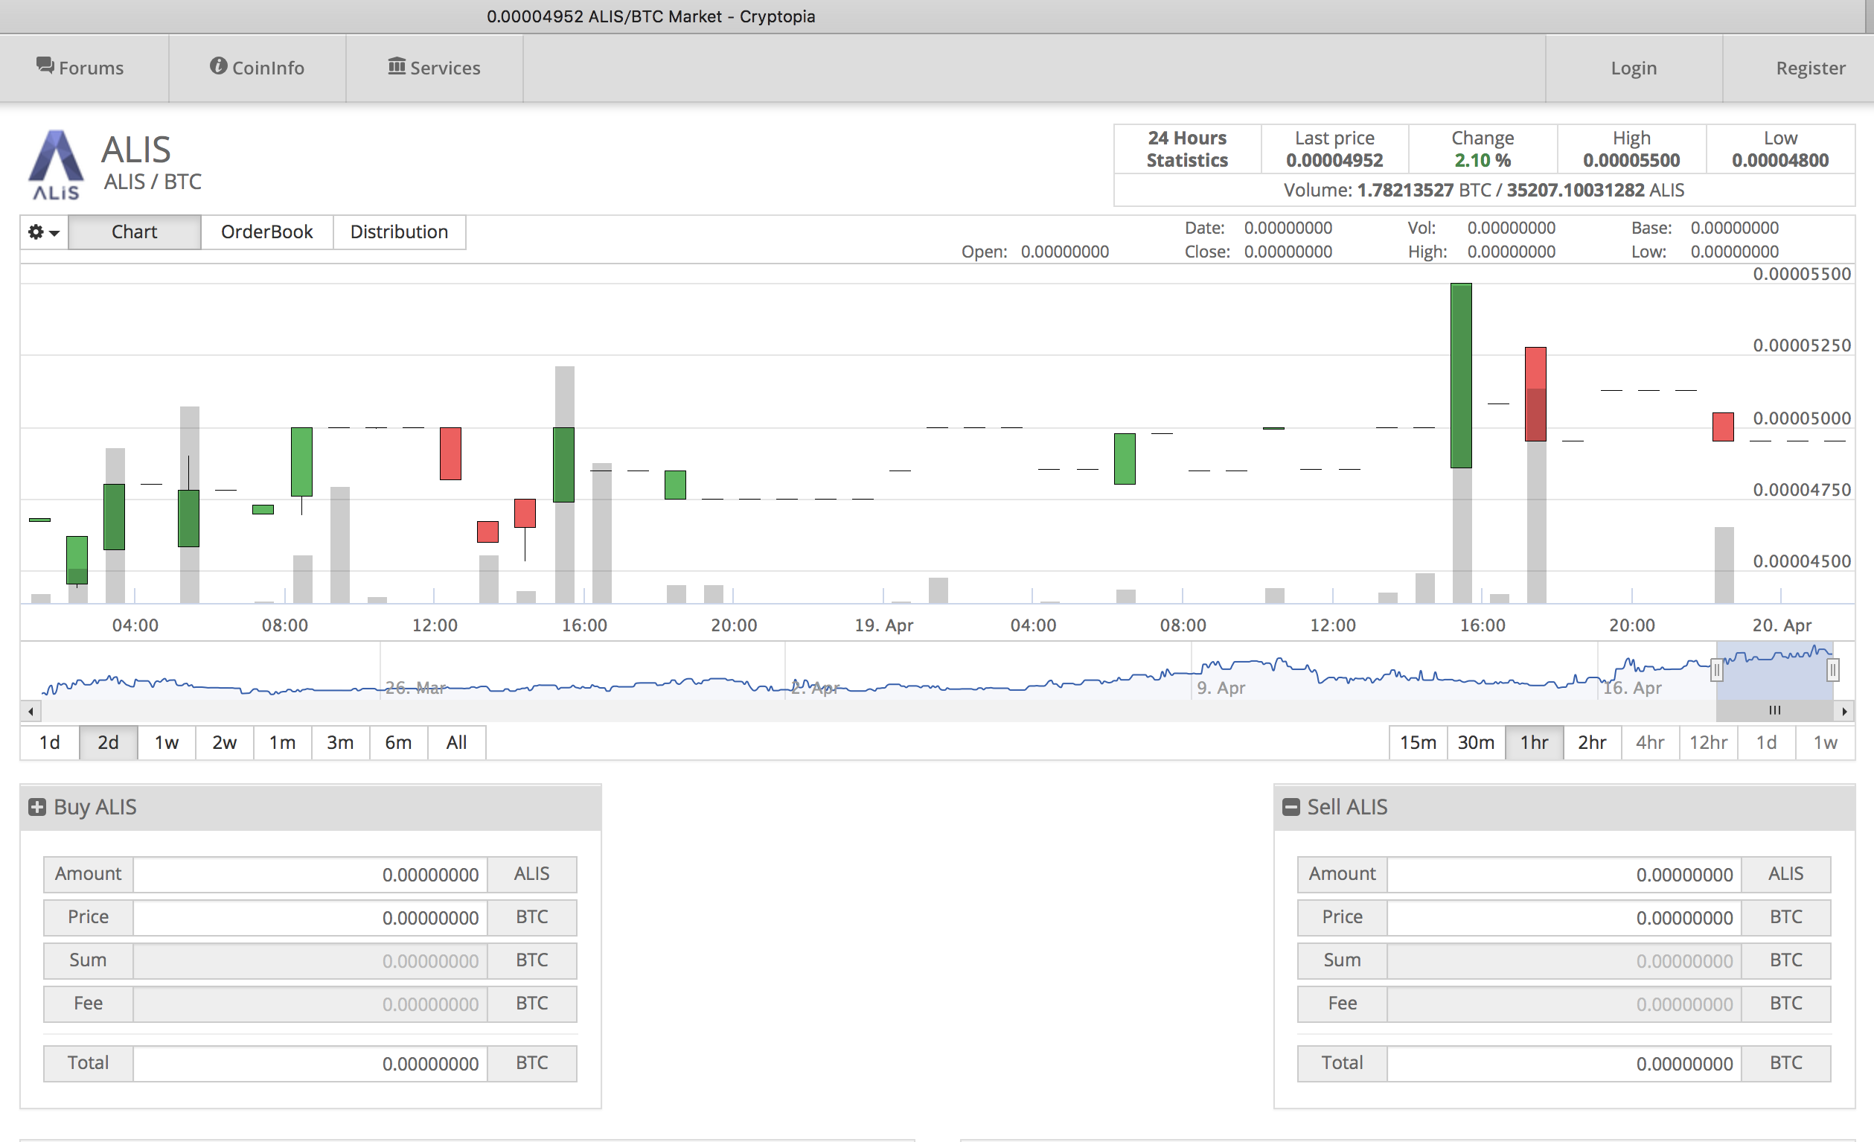The image size is (1874, 1142).
Task: Click the tall green 16:00 candlestick
Action: 1461,376
